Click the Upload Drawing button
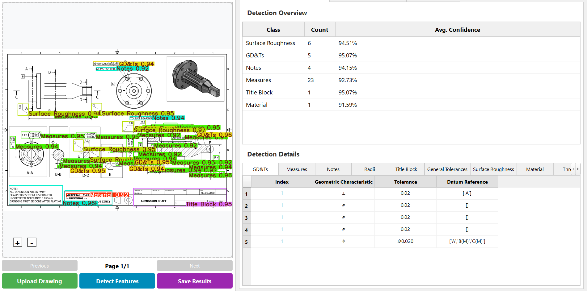Image resolution: width=587 pixels, height=291 pixels. point(40,281)
